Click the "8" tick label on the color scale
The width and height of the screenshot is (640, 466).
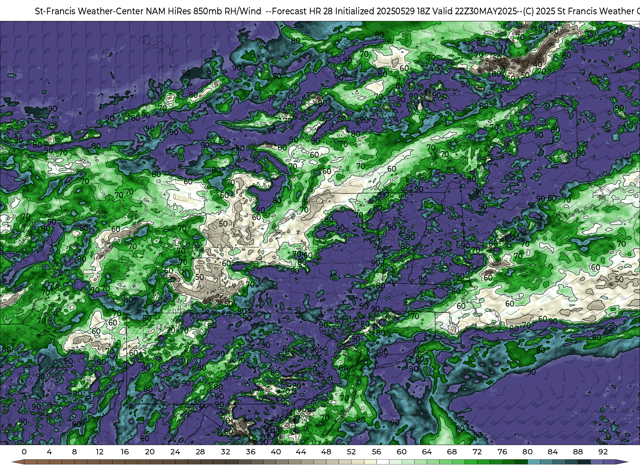point(74,452)
